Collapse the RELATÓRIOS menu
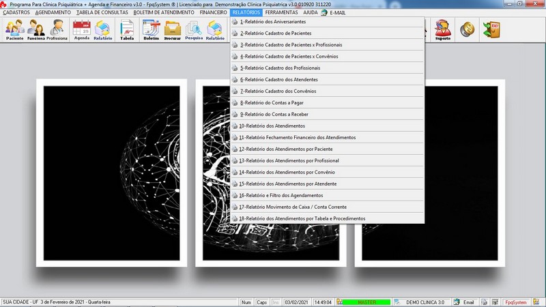546x307 pixels. click(x=246, y=12)
